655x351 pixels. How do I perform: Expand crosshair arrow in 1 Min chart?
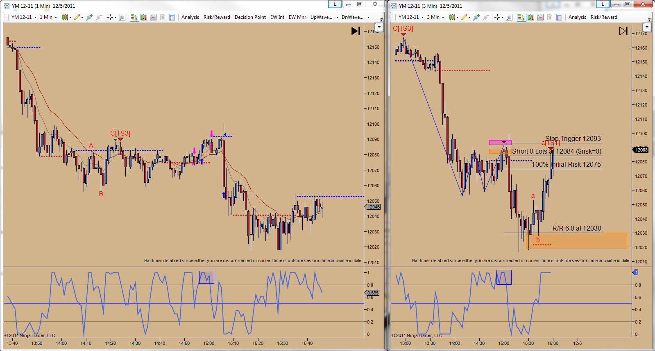(x=115, y=17)
